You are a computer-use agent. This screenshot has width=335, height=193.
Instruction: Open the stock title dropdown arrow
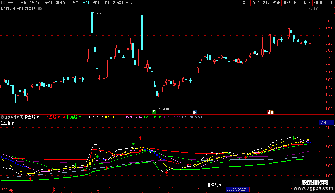click(40, 9)
